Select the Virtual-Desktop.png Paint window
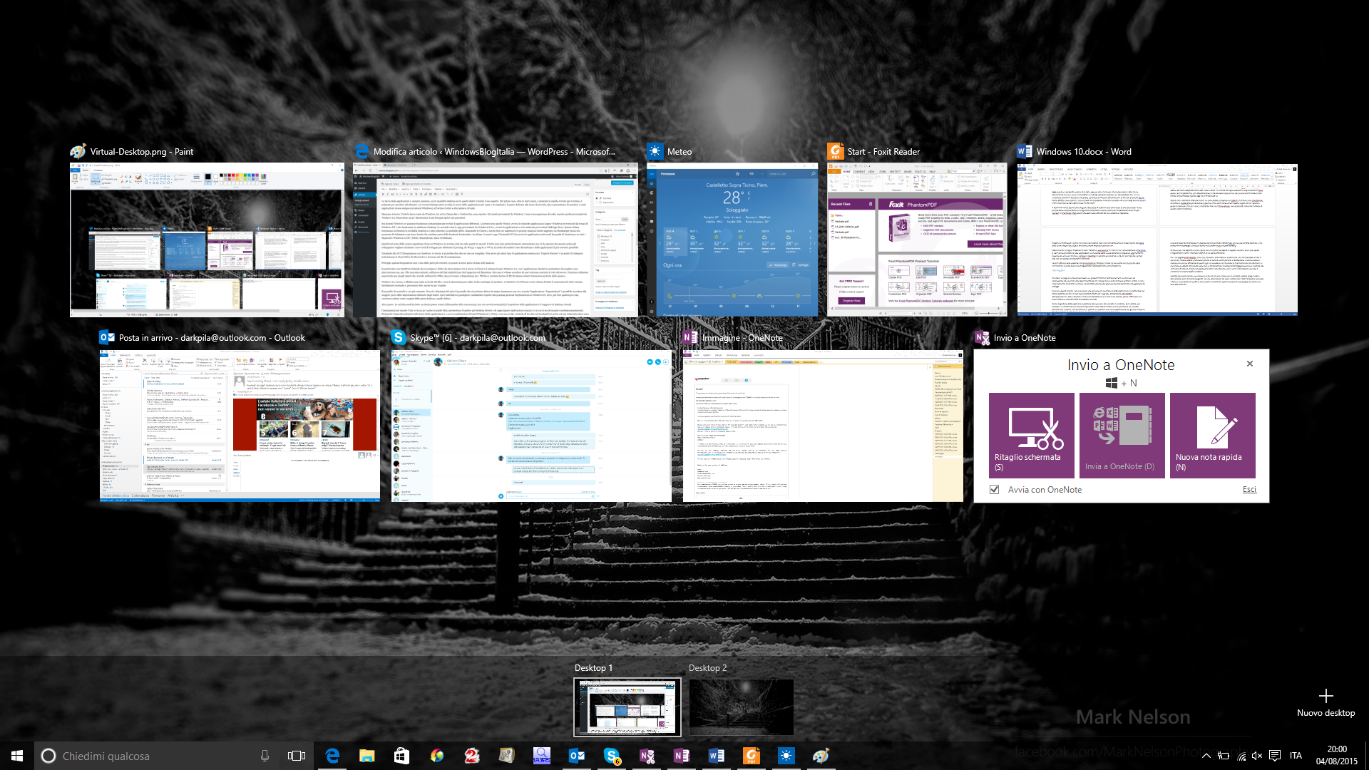 [207, 240]
